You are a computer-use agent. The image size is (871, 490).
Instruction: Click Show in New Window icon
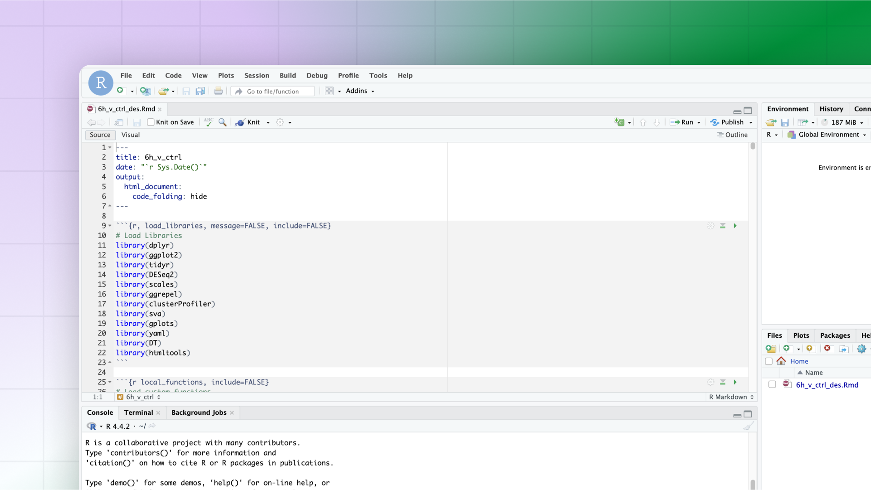(119, 122)
